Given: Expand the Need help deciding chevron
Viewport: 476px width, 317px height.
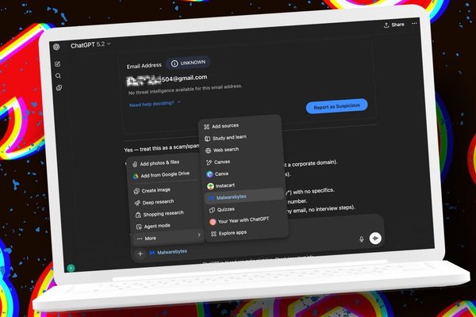Looking at the screenshot, I should pyautogui.click(x=179, y=102).
